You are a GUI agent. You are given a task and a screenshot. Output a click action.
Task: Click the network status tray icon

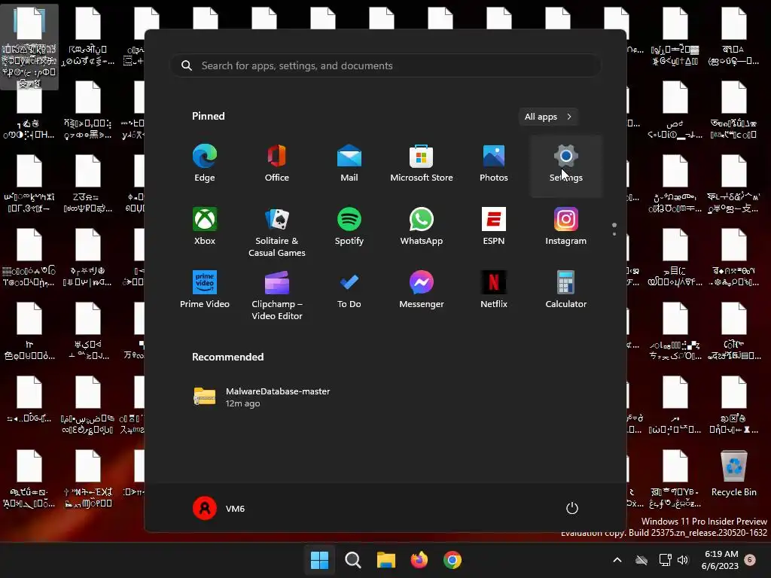point(665,559)
